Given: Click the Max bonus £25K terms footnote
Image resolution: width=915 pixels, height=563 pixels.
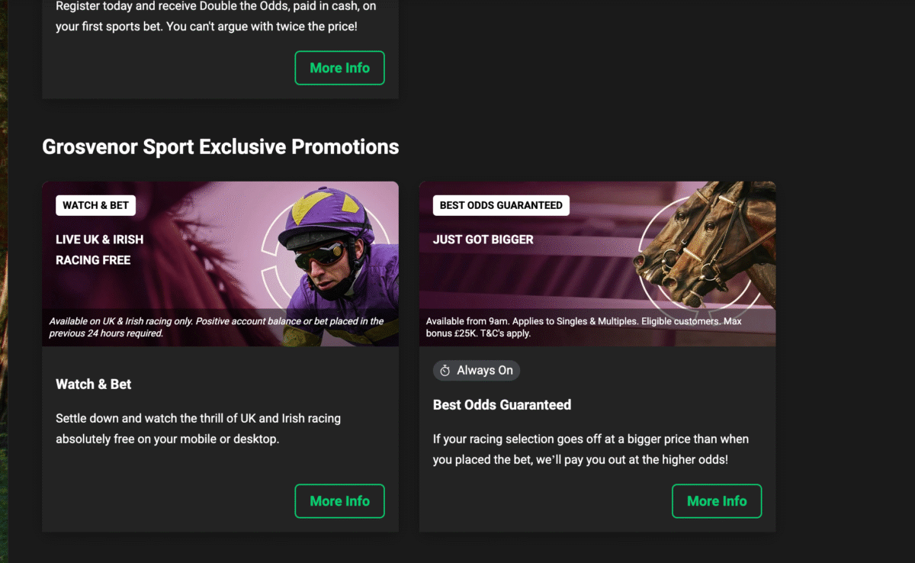Looking at the screenshot, I should point(583,327).
